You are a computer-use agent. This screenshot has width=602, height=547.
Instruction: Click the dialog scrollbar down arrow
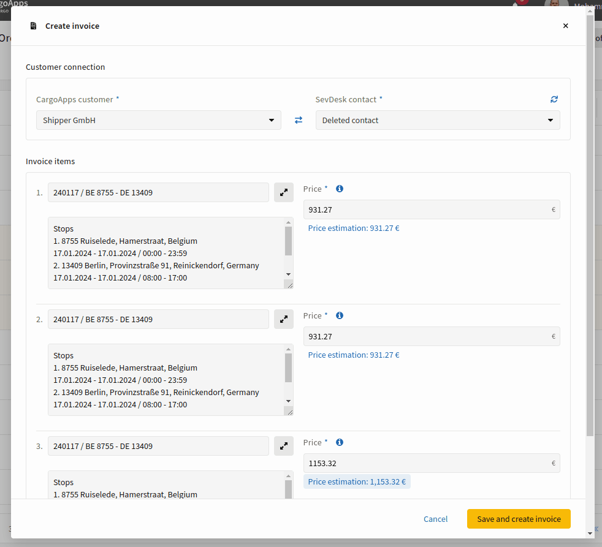pos(590,533)
